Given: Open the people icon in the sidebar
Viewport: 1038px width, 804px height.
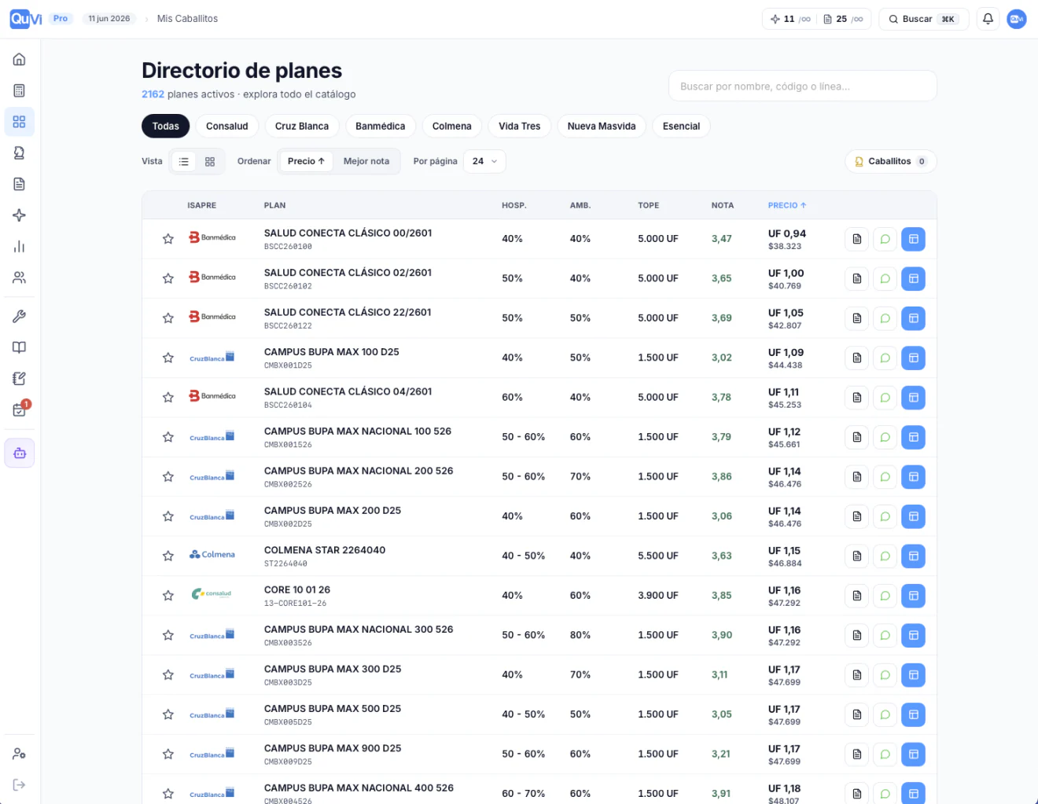Looking at the screenshot, I should 19,277.
